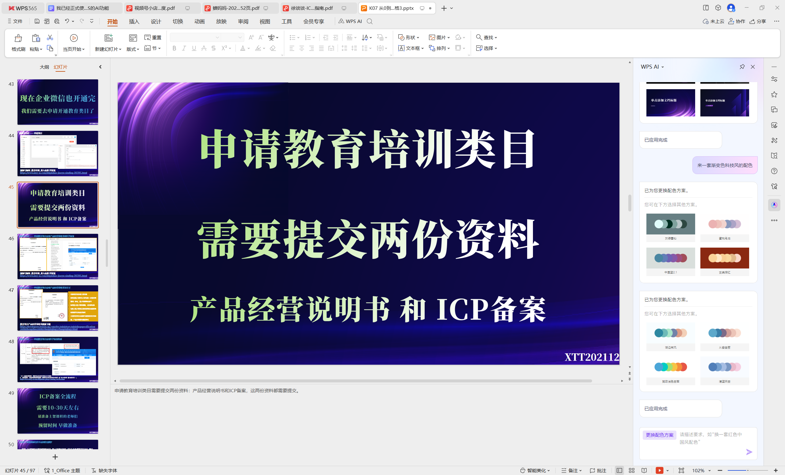Toggle Bold formatting

pos(174,48)
